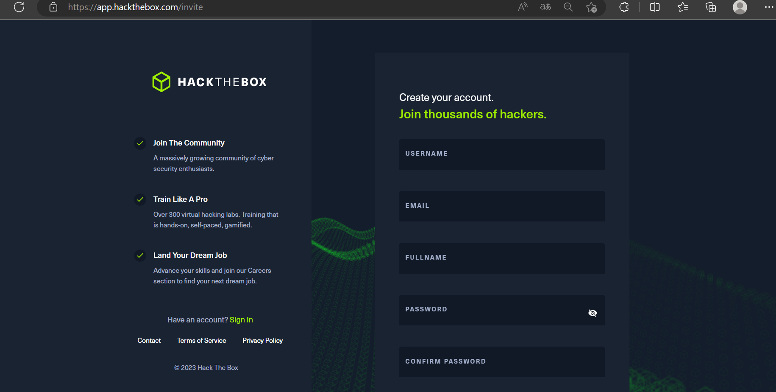Show the password by clicking the eye

click(x=592, y=313)
